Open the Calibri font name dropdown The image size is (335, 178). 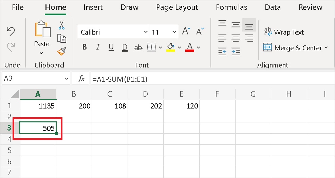(146, 32)
